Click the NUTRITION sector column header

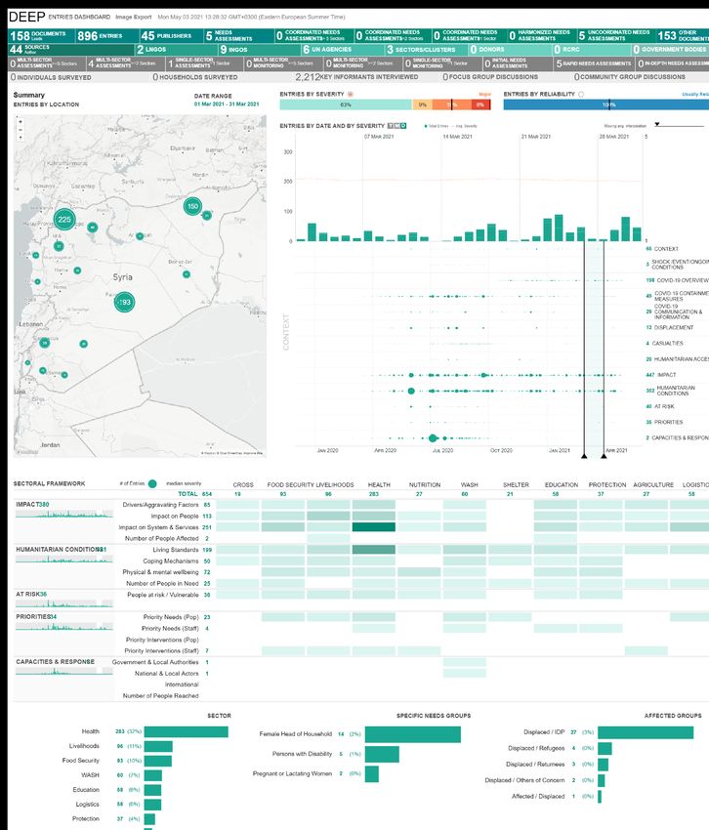[425, 485]
